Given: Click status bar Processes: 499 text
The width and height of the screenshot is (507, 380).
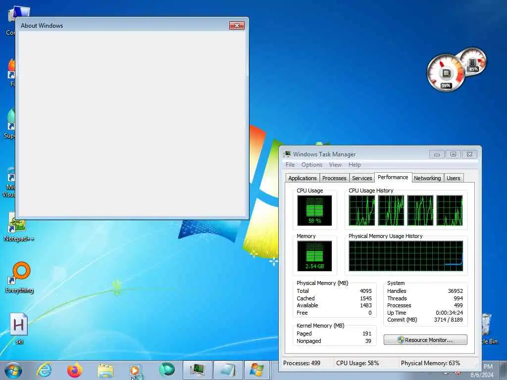Looking at the screenshot, I should coord(302,363).
